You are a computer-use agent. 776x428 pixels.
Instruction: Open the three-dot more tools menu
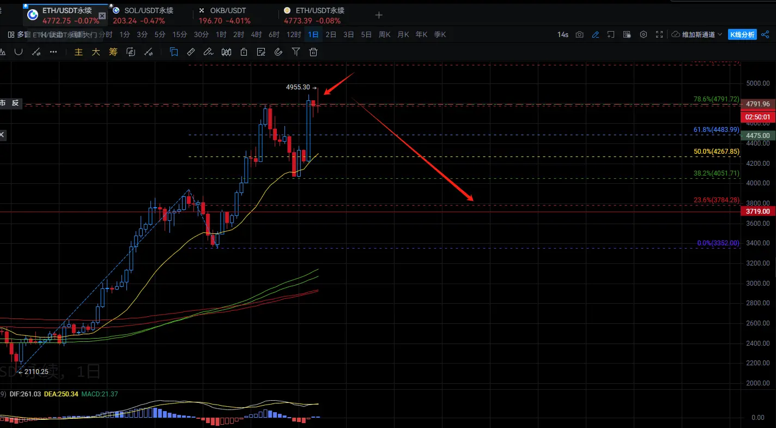tap(53, 52)
